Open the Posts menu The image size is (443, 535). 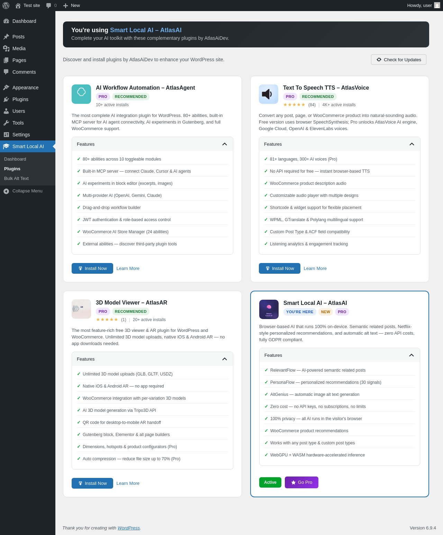(28, 37)
